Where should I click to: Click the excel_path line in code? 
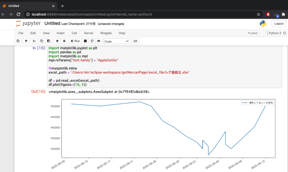pyautogui.click(x=119, y=72)
